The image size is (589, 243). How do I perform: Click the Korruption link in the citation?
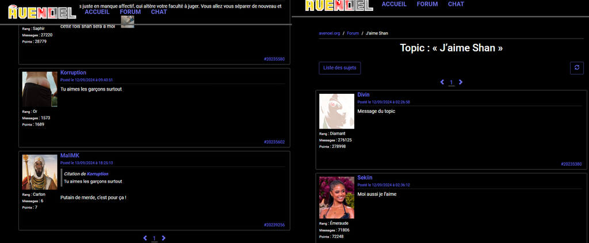point(97,173)
